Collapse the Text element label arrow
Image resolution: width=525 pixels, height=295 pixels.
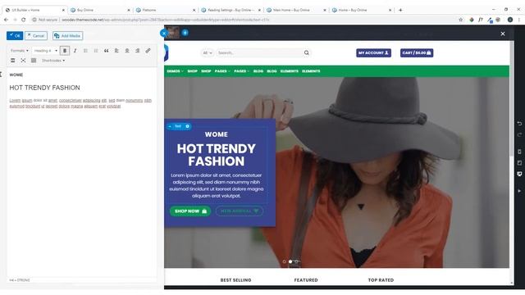170,126
